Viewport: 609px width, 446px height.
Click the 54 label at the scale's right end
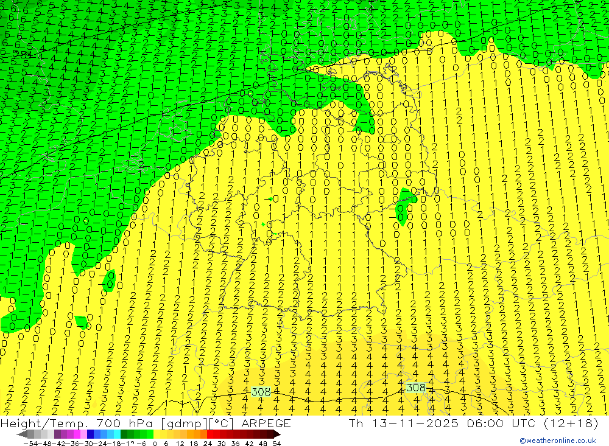click(276, 444)
